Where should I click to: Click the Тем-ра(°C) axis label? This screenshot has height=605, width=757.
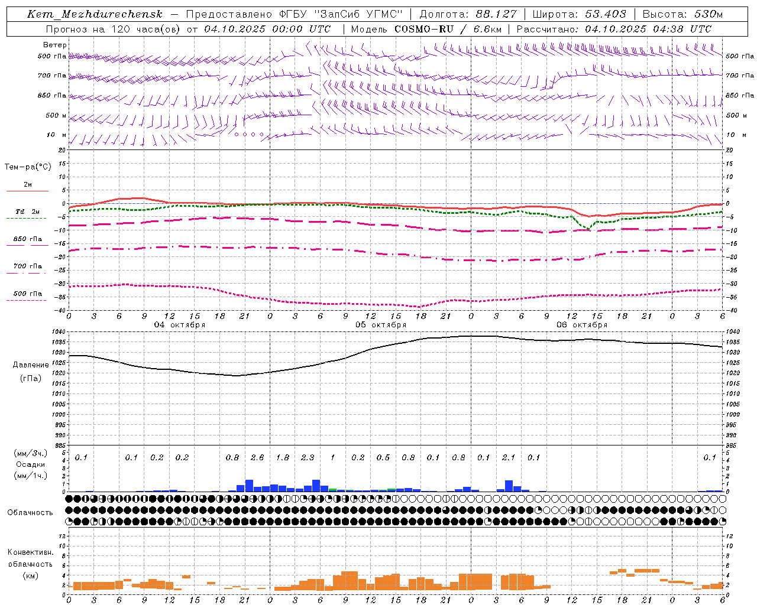(x=28, y=167)
